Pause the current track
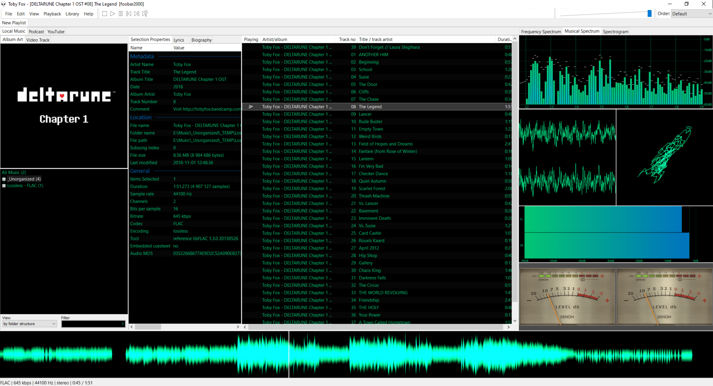 121,14
